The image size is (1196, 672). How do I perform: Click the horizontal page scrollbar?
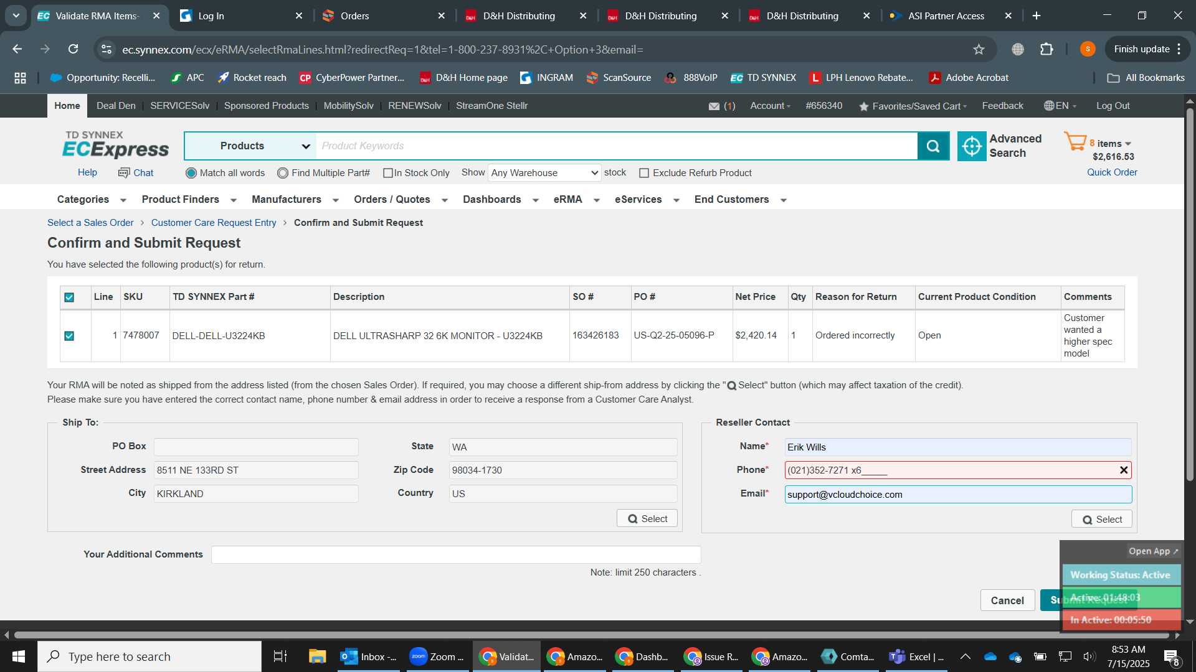pyautogui.click(x=592, y=635)
